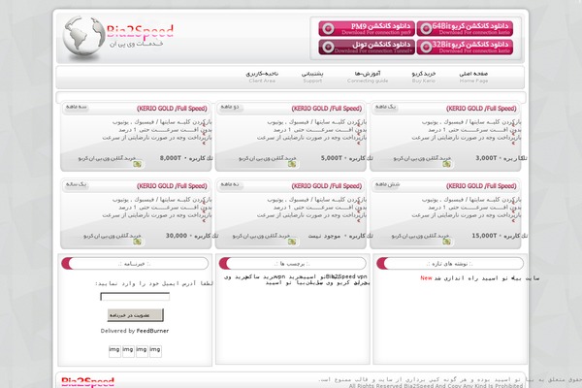Click online purchase link for 30,000 plan
This screenshot has width=582, height=388.
[x=113, y=236]
